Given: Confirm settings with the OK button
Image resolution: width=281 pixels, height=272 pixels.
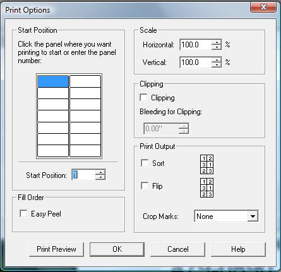Looking at the screenshot, I should point(117,249).
